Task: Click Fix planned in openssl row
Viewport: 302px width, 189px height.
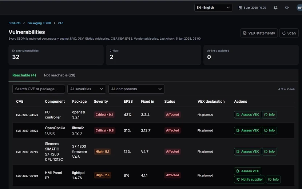Action: tap(205, 115)
